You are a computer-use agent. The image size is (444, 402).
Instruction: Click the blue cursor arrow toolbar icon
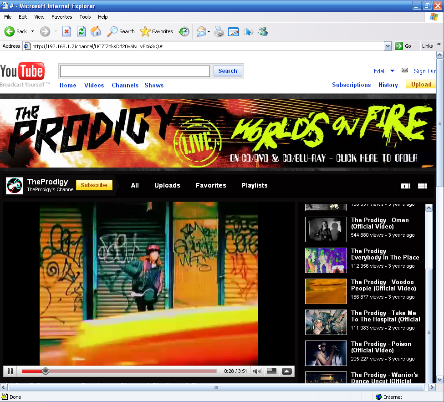pyautogui.click(x=248, y=31)
